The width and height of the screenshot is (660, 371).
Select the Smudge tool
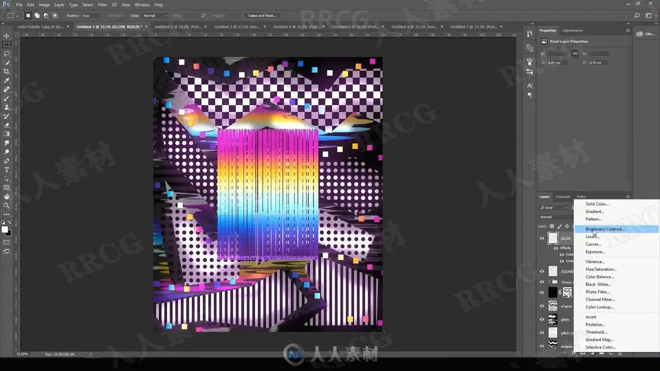pos(7,143)
